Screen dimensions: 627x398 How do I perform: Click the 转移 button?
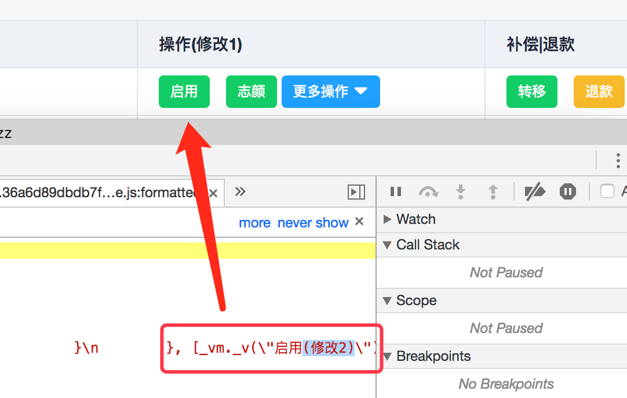(531, 91)
